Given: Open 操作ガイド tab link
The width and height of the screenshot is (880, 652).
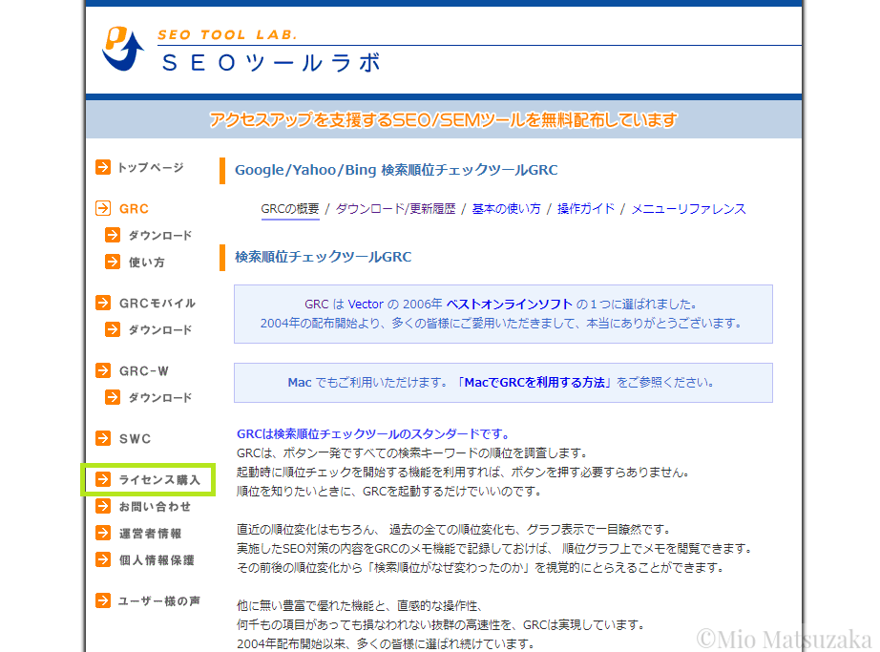Looking at the screenshot, I should [x=586, y=209].
